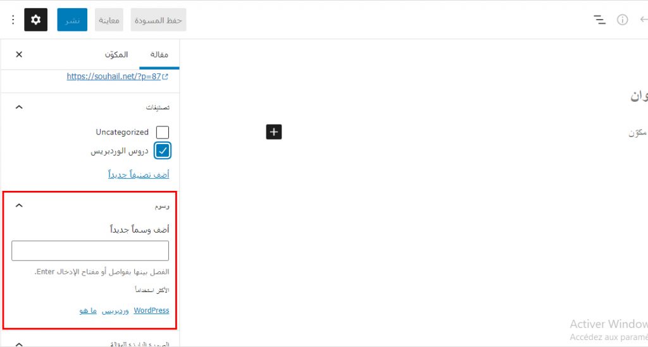
Task: Switch to the مقالة tab
Action: (158, 55)
